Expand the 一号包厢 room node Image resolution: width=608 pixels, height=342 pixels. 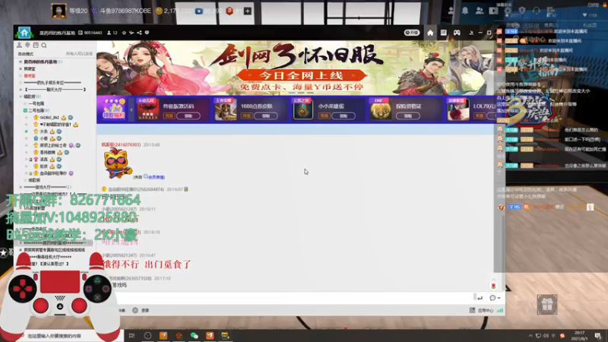point(26,103)
